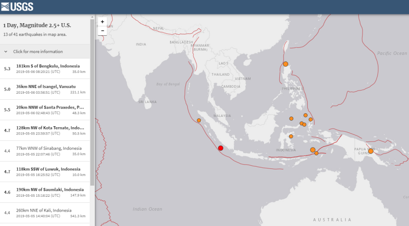
Task: Select the red earthquake marker south of Sumatra
Action: (221, 148)
